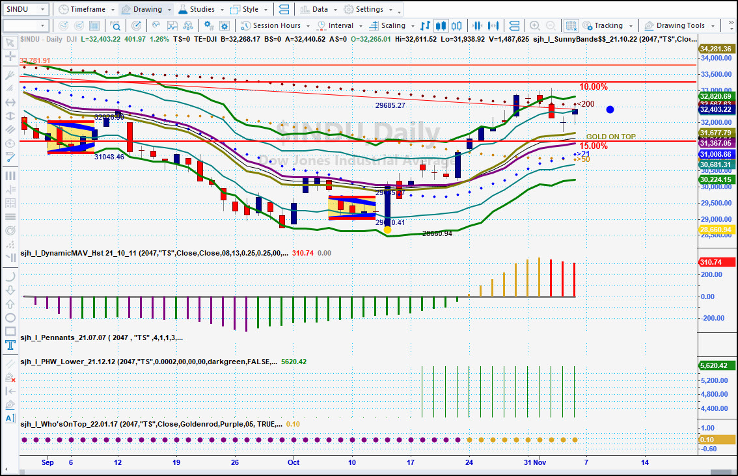The image size is (738, 476).
Task: Expand the Session Hours dropdown arrow
Action: pos(308,27)
